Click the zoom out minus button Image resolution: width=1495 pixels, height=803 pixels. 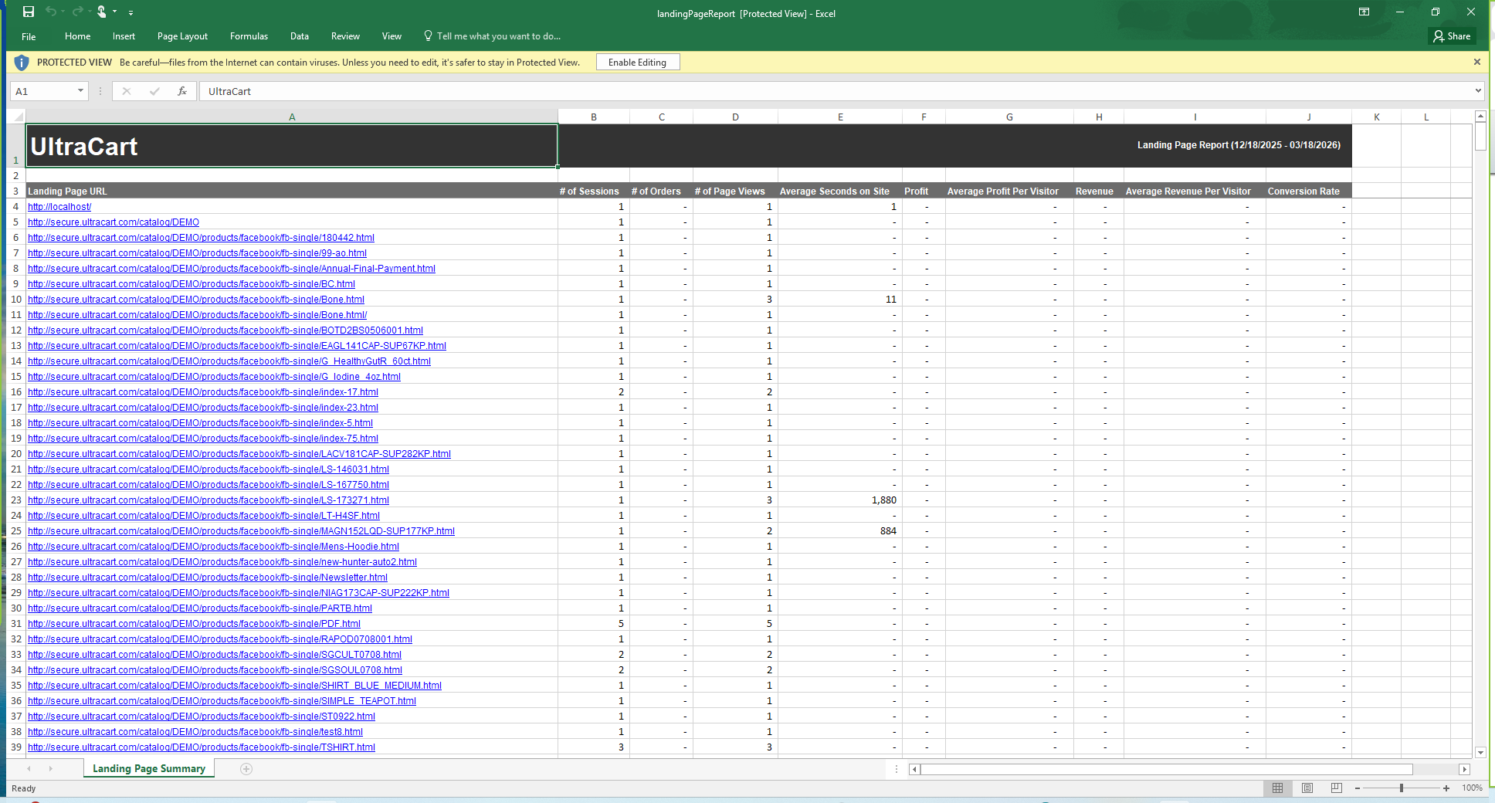pyautogui.click(x=1358, y=788)
